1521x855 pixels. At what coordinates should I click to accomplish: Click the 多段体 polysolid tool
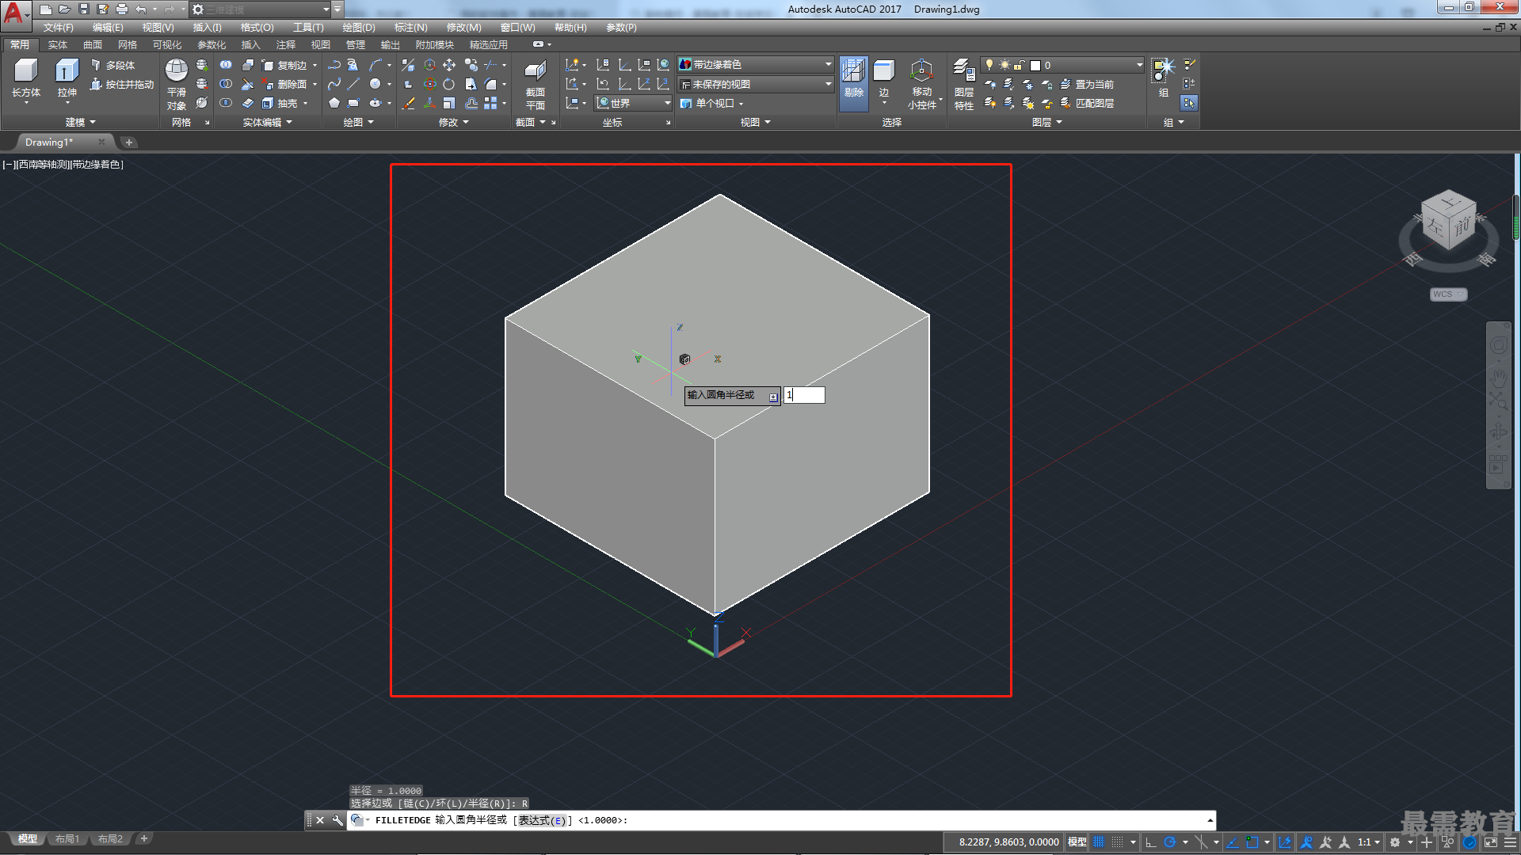113,65
